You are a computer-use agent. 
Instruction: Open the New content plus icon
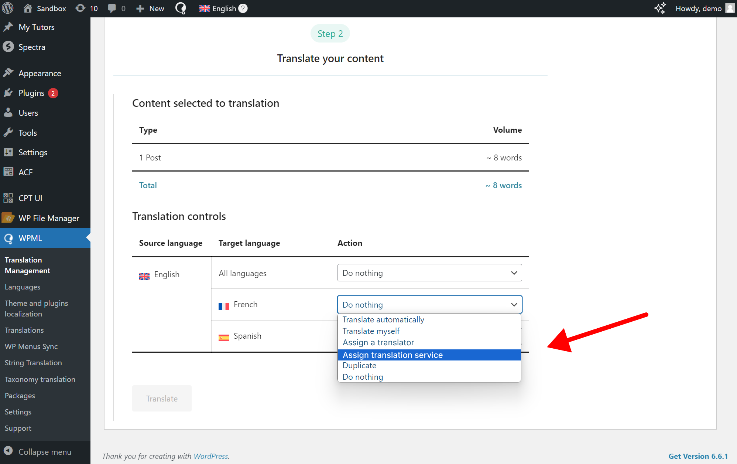coord(140,8)
